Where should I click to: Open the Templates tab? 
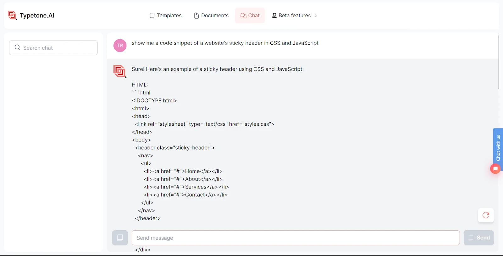(x=165, y=15)
